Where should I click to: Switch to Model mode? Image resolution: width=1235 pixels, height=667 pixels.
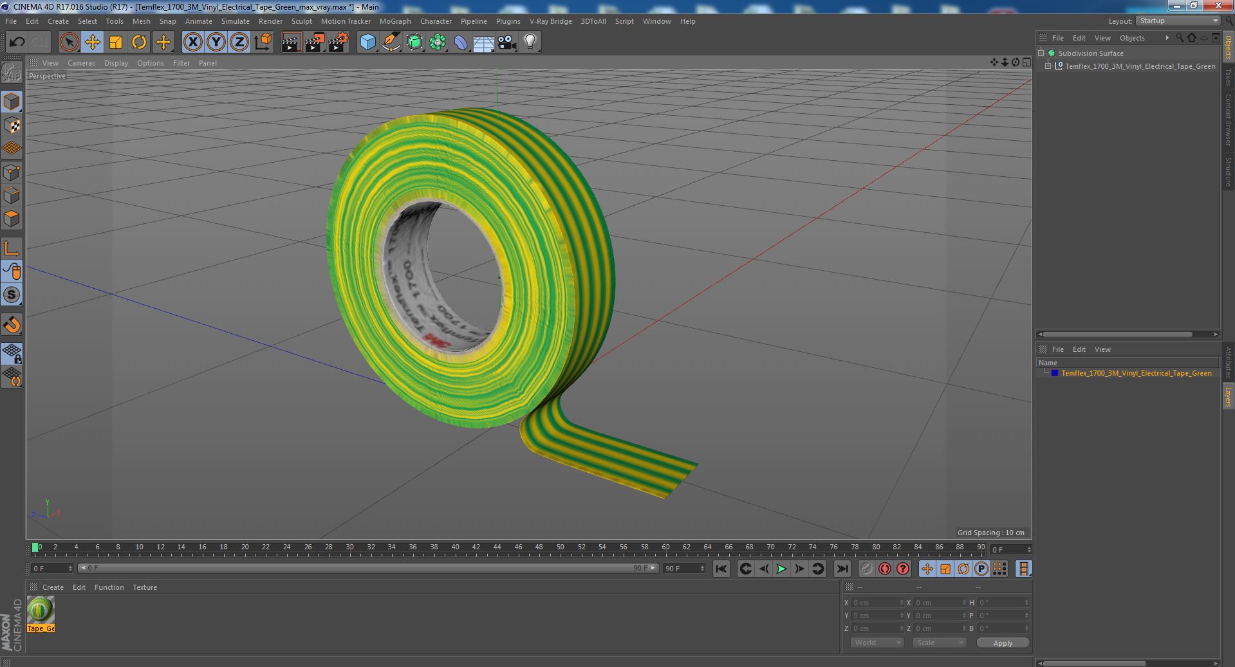12,102
